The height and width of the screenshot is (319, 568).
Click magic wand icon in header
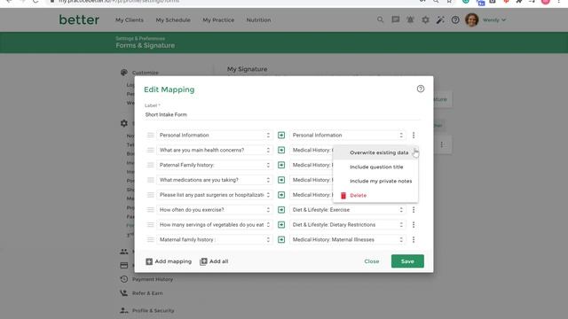pos(440,19)
